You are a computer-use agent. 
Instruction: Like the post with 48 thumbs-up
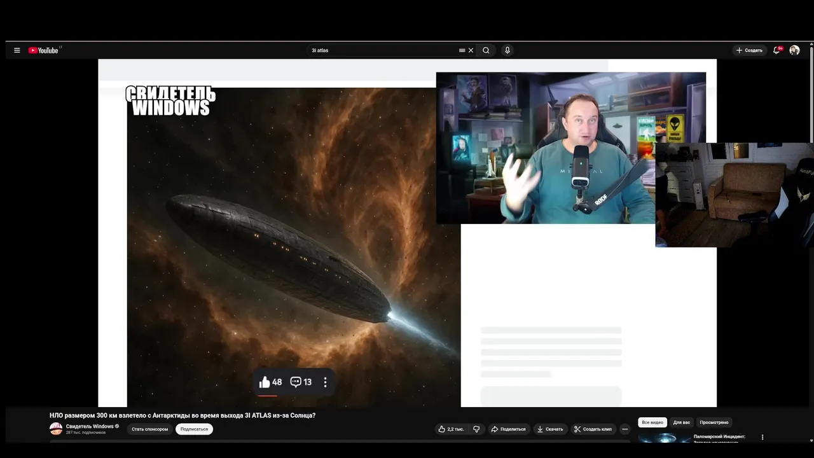270,382
